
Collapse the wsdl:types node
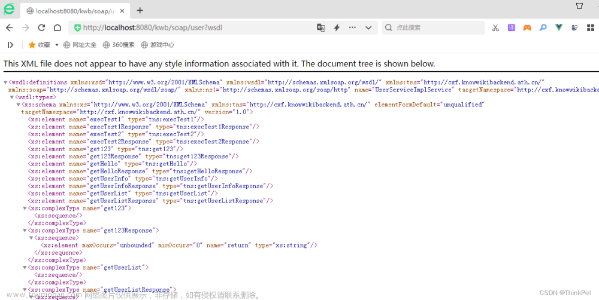coord(12,97)
